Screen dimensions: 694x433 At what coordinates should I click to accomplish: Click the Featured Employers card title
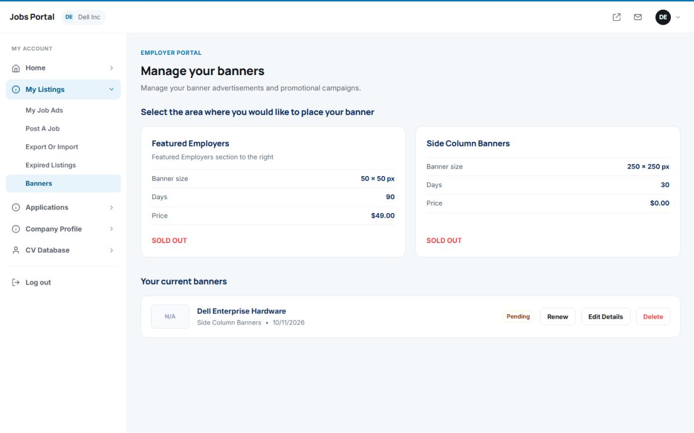[190, 143]
